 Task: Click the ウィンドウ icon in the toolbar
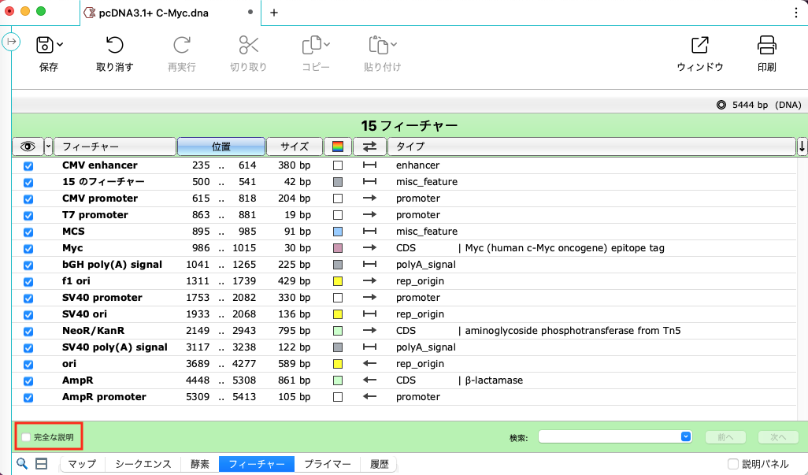[699, 46]
